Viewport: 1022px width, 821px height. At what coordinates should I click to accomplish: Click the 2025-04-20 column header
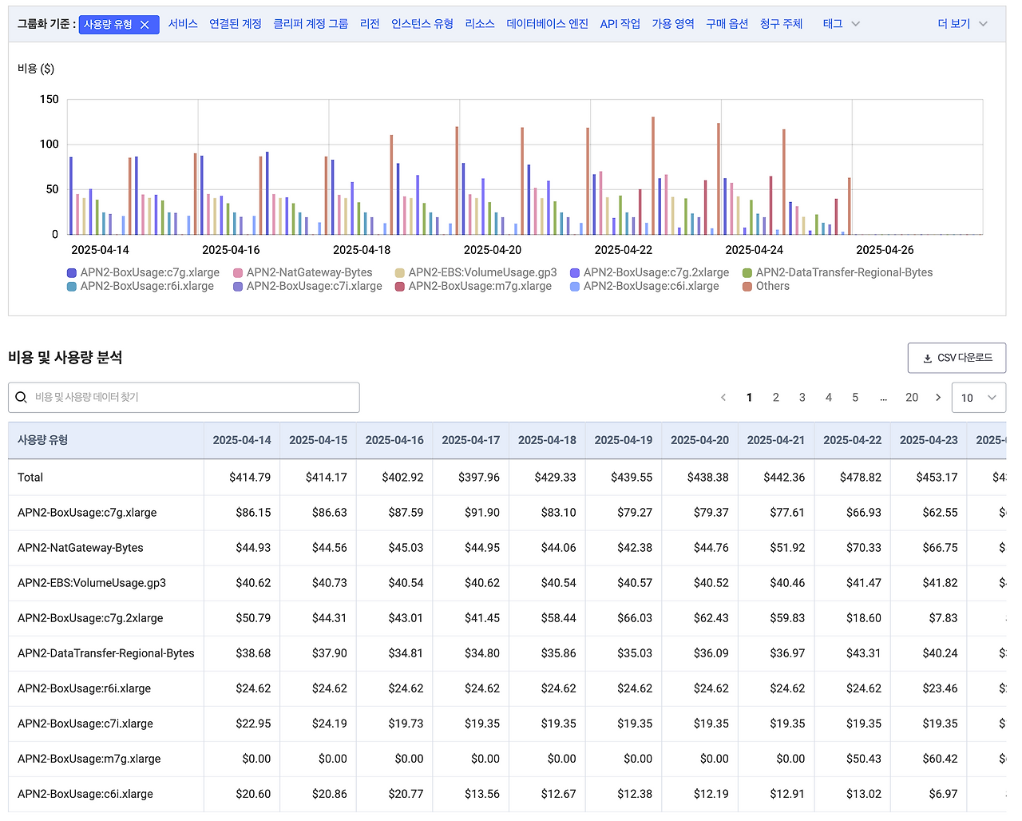(x=699, y=440)
